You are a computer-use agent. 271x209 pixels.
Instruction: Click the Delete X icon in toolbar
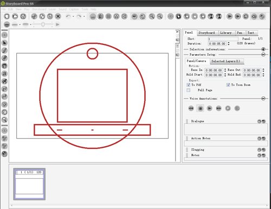click(x=58, y=16)
